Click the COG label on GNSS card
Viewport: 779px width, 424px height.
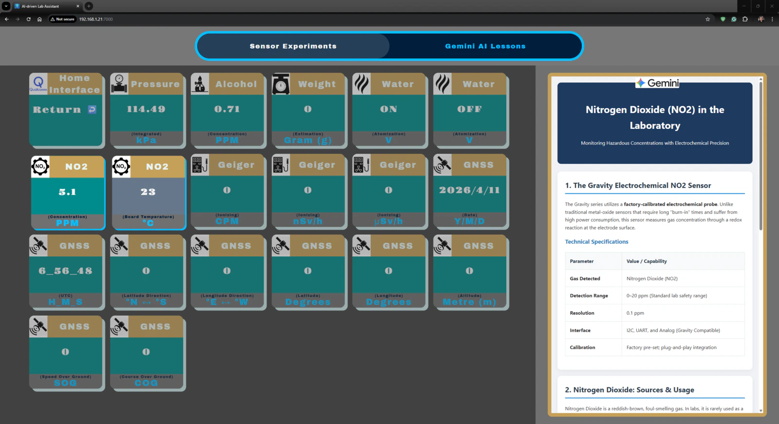(146, 383)
